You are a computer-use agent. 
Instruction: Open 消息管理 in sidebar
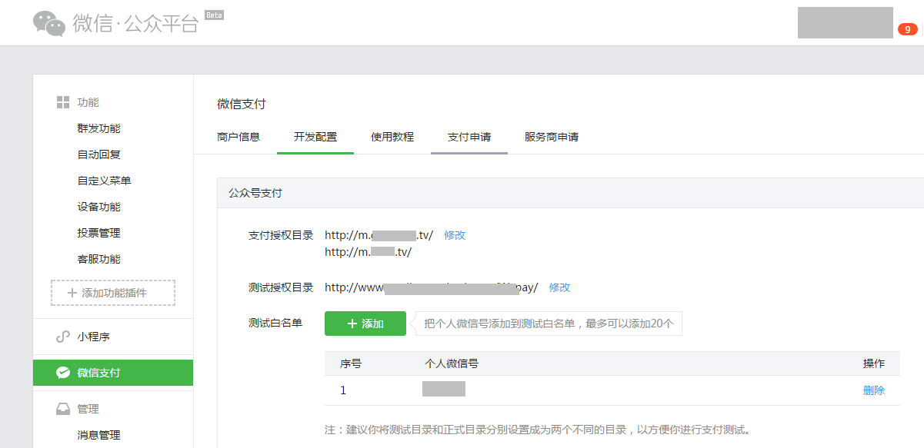tap(99, 435)
